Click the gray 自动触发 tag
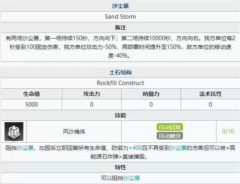This screenshot has height=184, width=240. [170, 136]
